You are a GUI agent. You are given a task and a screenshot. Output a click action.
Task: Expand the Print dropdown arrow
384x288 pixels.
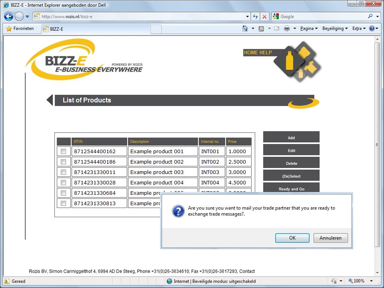[295, 29]
